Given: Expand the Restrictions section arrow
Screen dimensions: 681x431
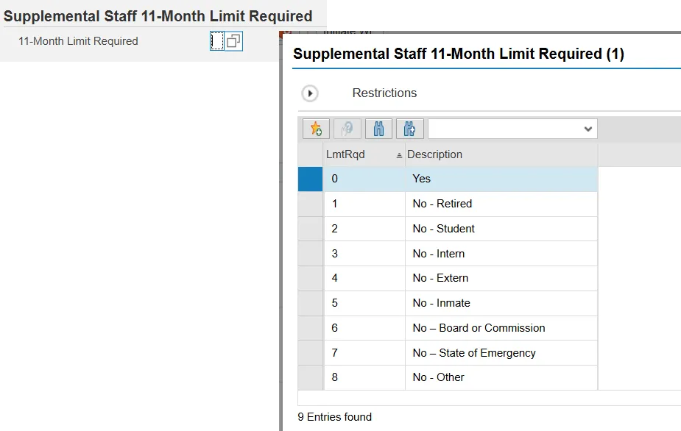Looking at the screenshot, I should pyautogui.click(x=310, y=93).
